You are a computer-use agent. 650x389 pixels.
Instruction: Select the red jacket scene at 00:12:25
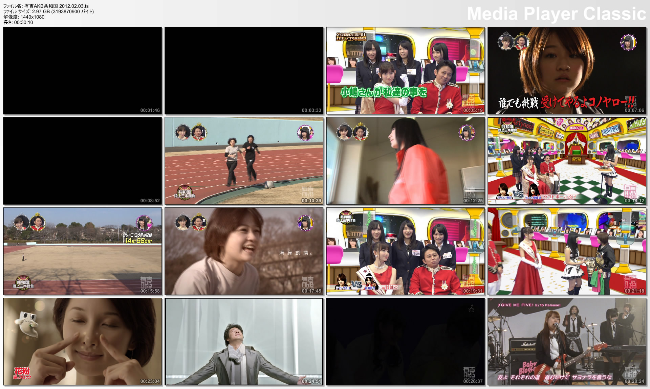tap(405, 161)
